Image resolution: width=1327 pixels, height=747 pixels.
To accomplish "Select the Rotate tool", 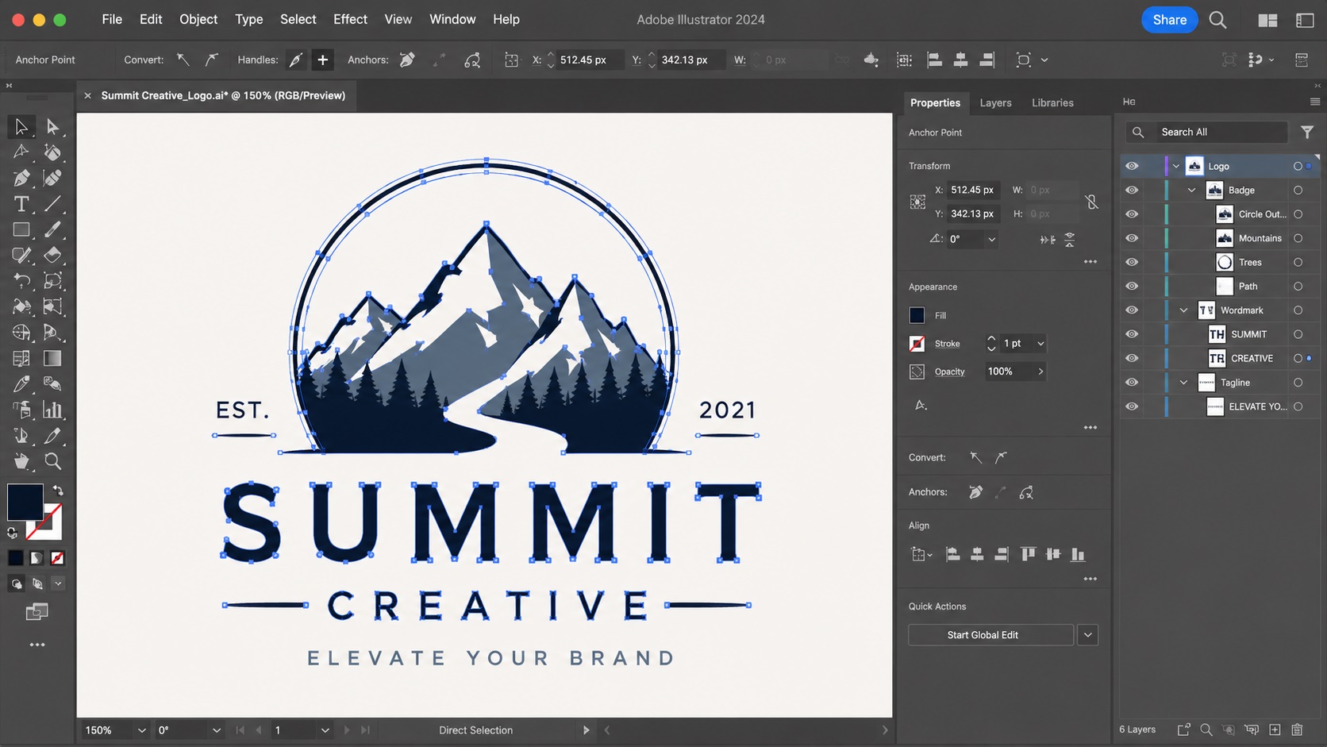I will 21,281.
